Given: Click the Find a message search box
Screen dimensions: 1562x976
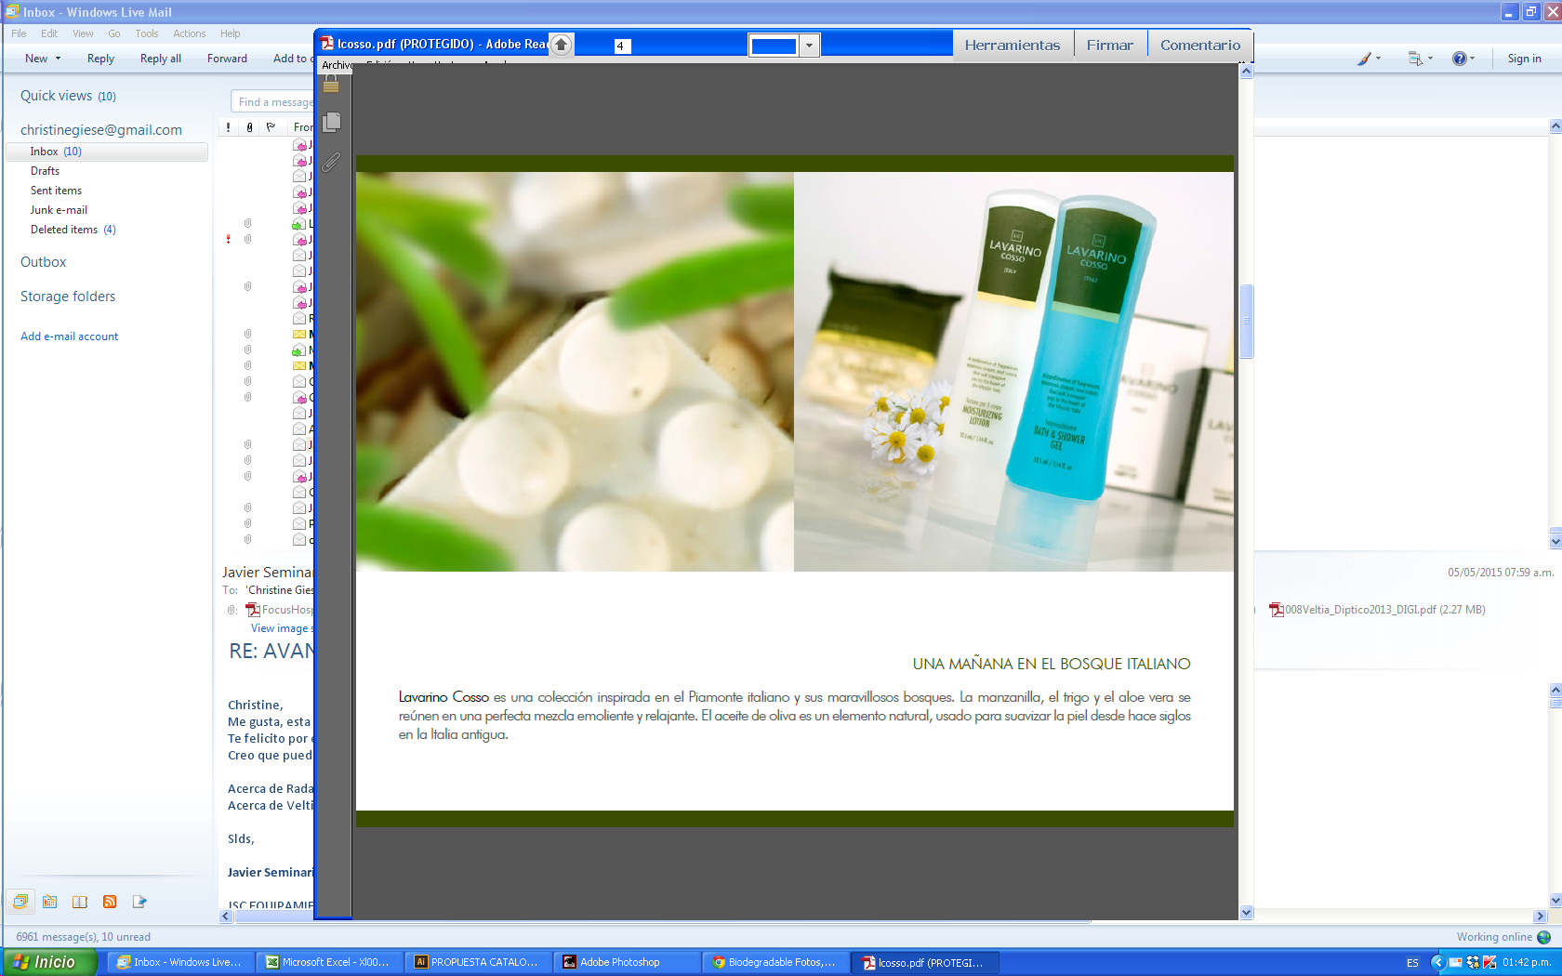Looking at the screenshot, I should 273,102.
